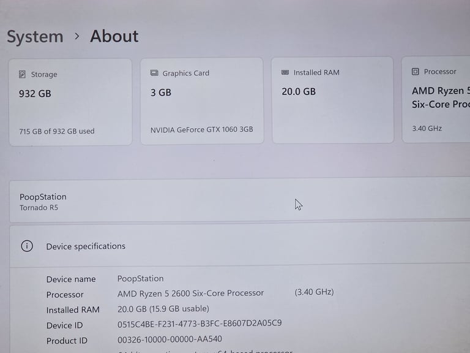Click the Processor chip icon
Viewport: 470px width, 353px height.
(x=415, y=72)
